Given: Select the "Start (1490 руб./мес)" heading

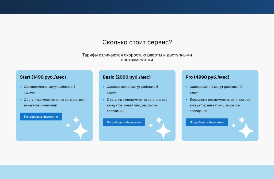Looking at the screenshot, I should [x=43, y=77].
